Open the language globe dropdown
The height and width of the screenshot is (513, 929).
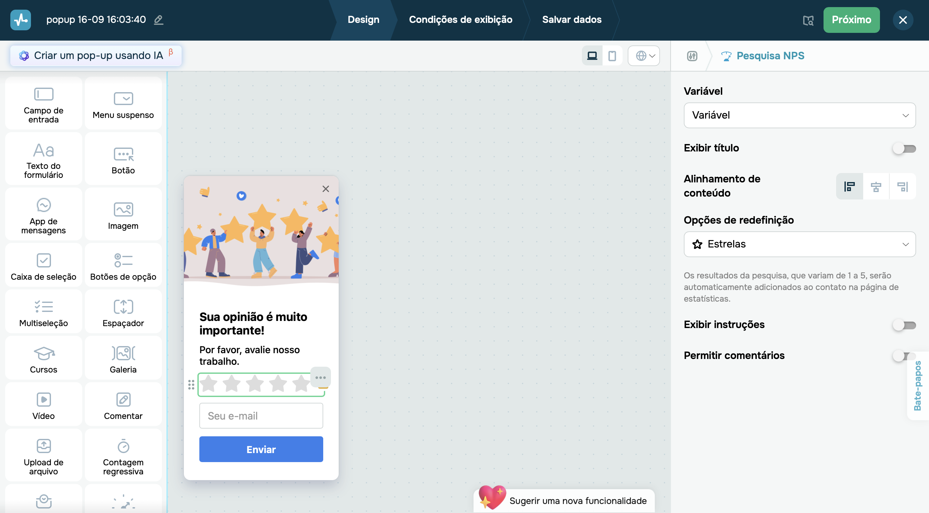pos(644,56)
